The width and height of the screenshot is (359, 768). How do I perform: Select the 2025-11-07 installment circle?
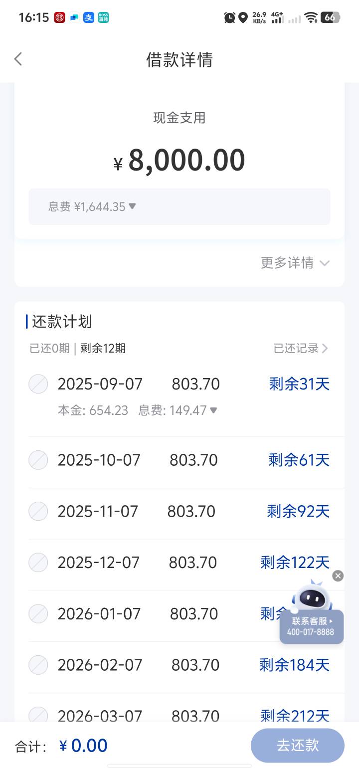pos(38,511)
